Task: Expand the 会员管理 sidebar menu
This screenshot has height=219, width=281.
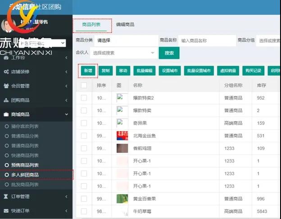Action: pos(36,86)
